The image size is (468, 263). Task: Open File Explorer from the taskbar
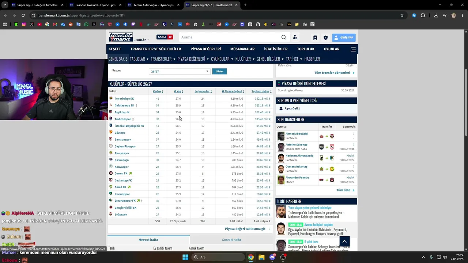[x=261, y=257]
